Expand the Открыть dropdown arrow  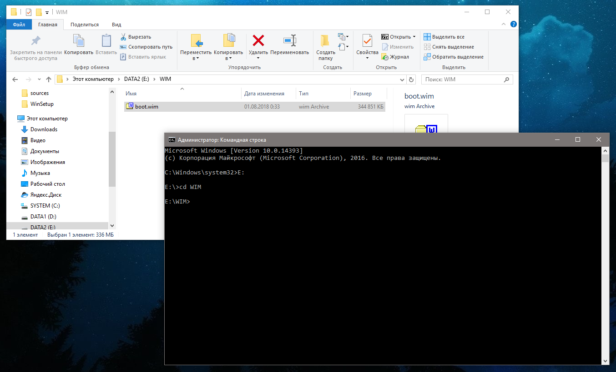coord(414,37)
